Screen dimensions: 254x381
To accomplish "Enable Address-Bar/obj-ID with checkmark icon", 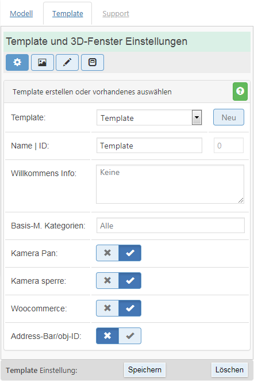I will (x=130, y=336).
